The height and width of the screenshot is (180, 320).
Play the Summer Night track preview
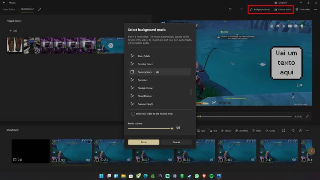(132, 104)
